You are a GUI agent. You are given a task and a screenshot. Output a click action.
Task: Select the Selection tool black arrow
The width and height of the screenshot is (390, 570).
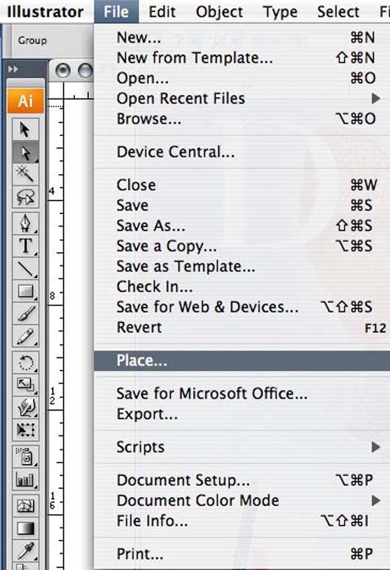tap(25, 129)
